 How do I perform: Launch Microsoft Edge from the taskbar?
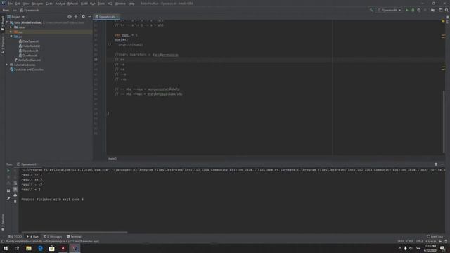point(40,248)
